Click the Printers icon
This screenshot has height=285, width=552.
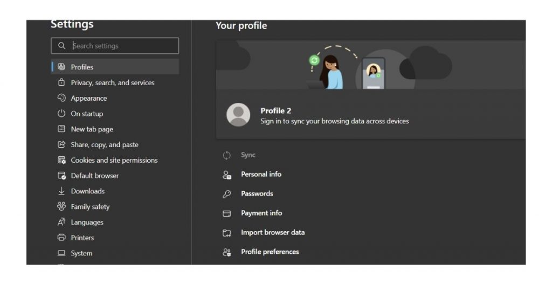click(61, 238)
